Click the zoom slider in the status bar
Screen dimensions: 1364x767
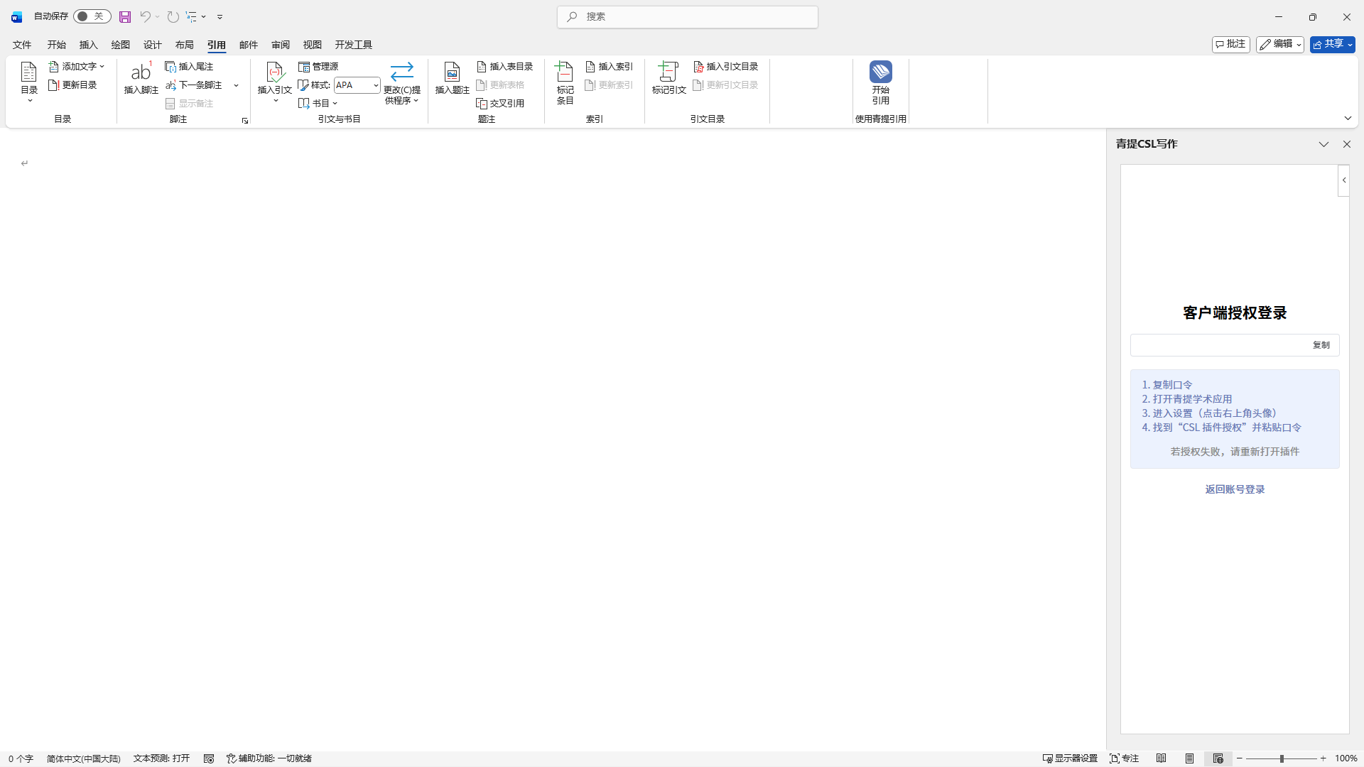pyautogui.click(x=1282, y=758)
